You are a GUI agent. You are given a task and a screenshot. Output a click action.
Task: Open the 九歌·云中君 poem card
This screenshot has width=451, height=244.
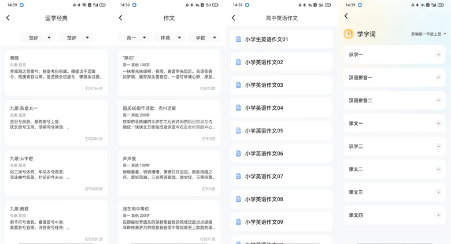[x=57, y=173]
